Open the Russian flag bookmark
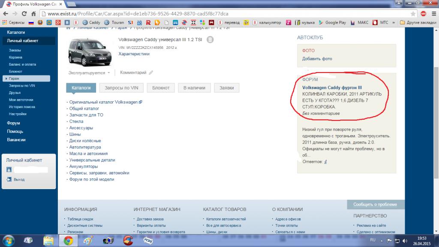The image size is (439, 247). 31,22
